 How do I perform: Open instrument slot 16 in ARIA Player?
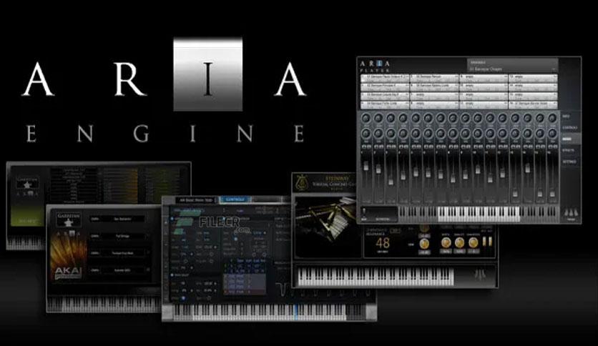click(533, 104)
